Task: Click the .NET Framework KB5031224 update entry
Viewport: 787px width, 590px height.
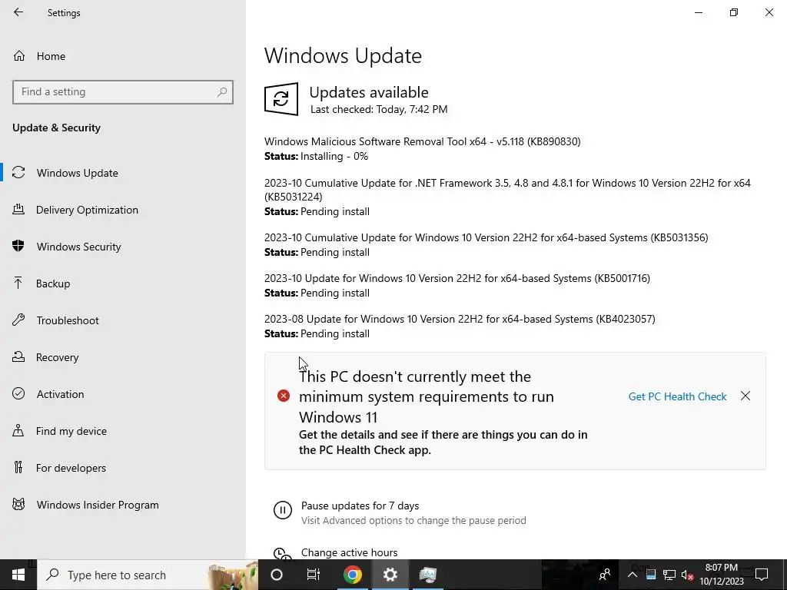Action: pyautogui.click(x=507, y=190)
